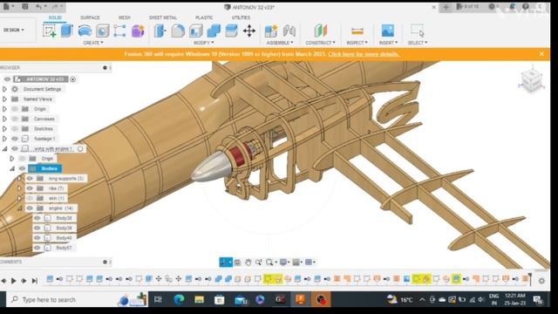Expand the Sketches folder
This screenshot has width=558, height=314.
coord(4,129)
